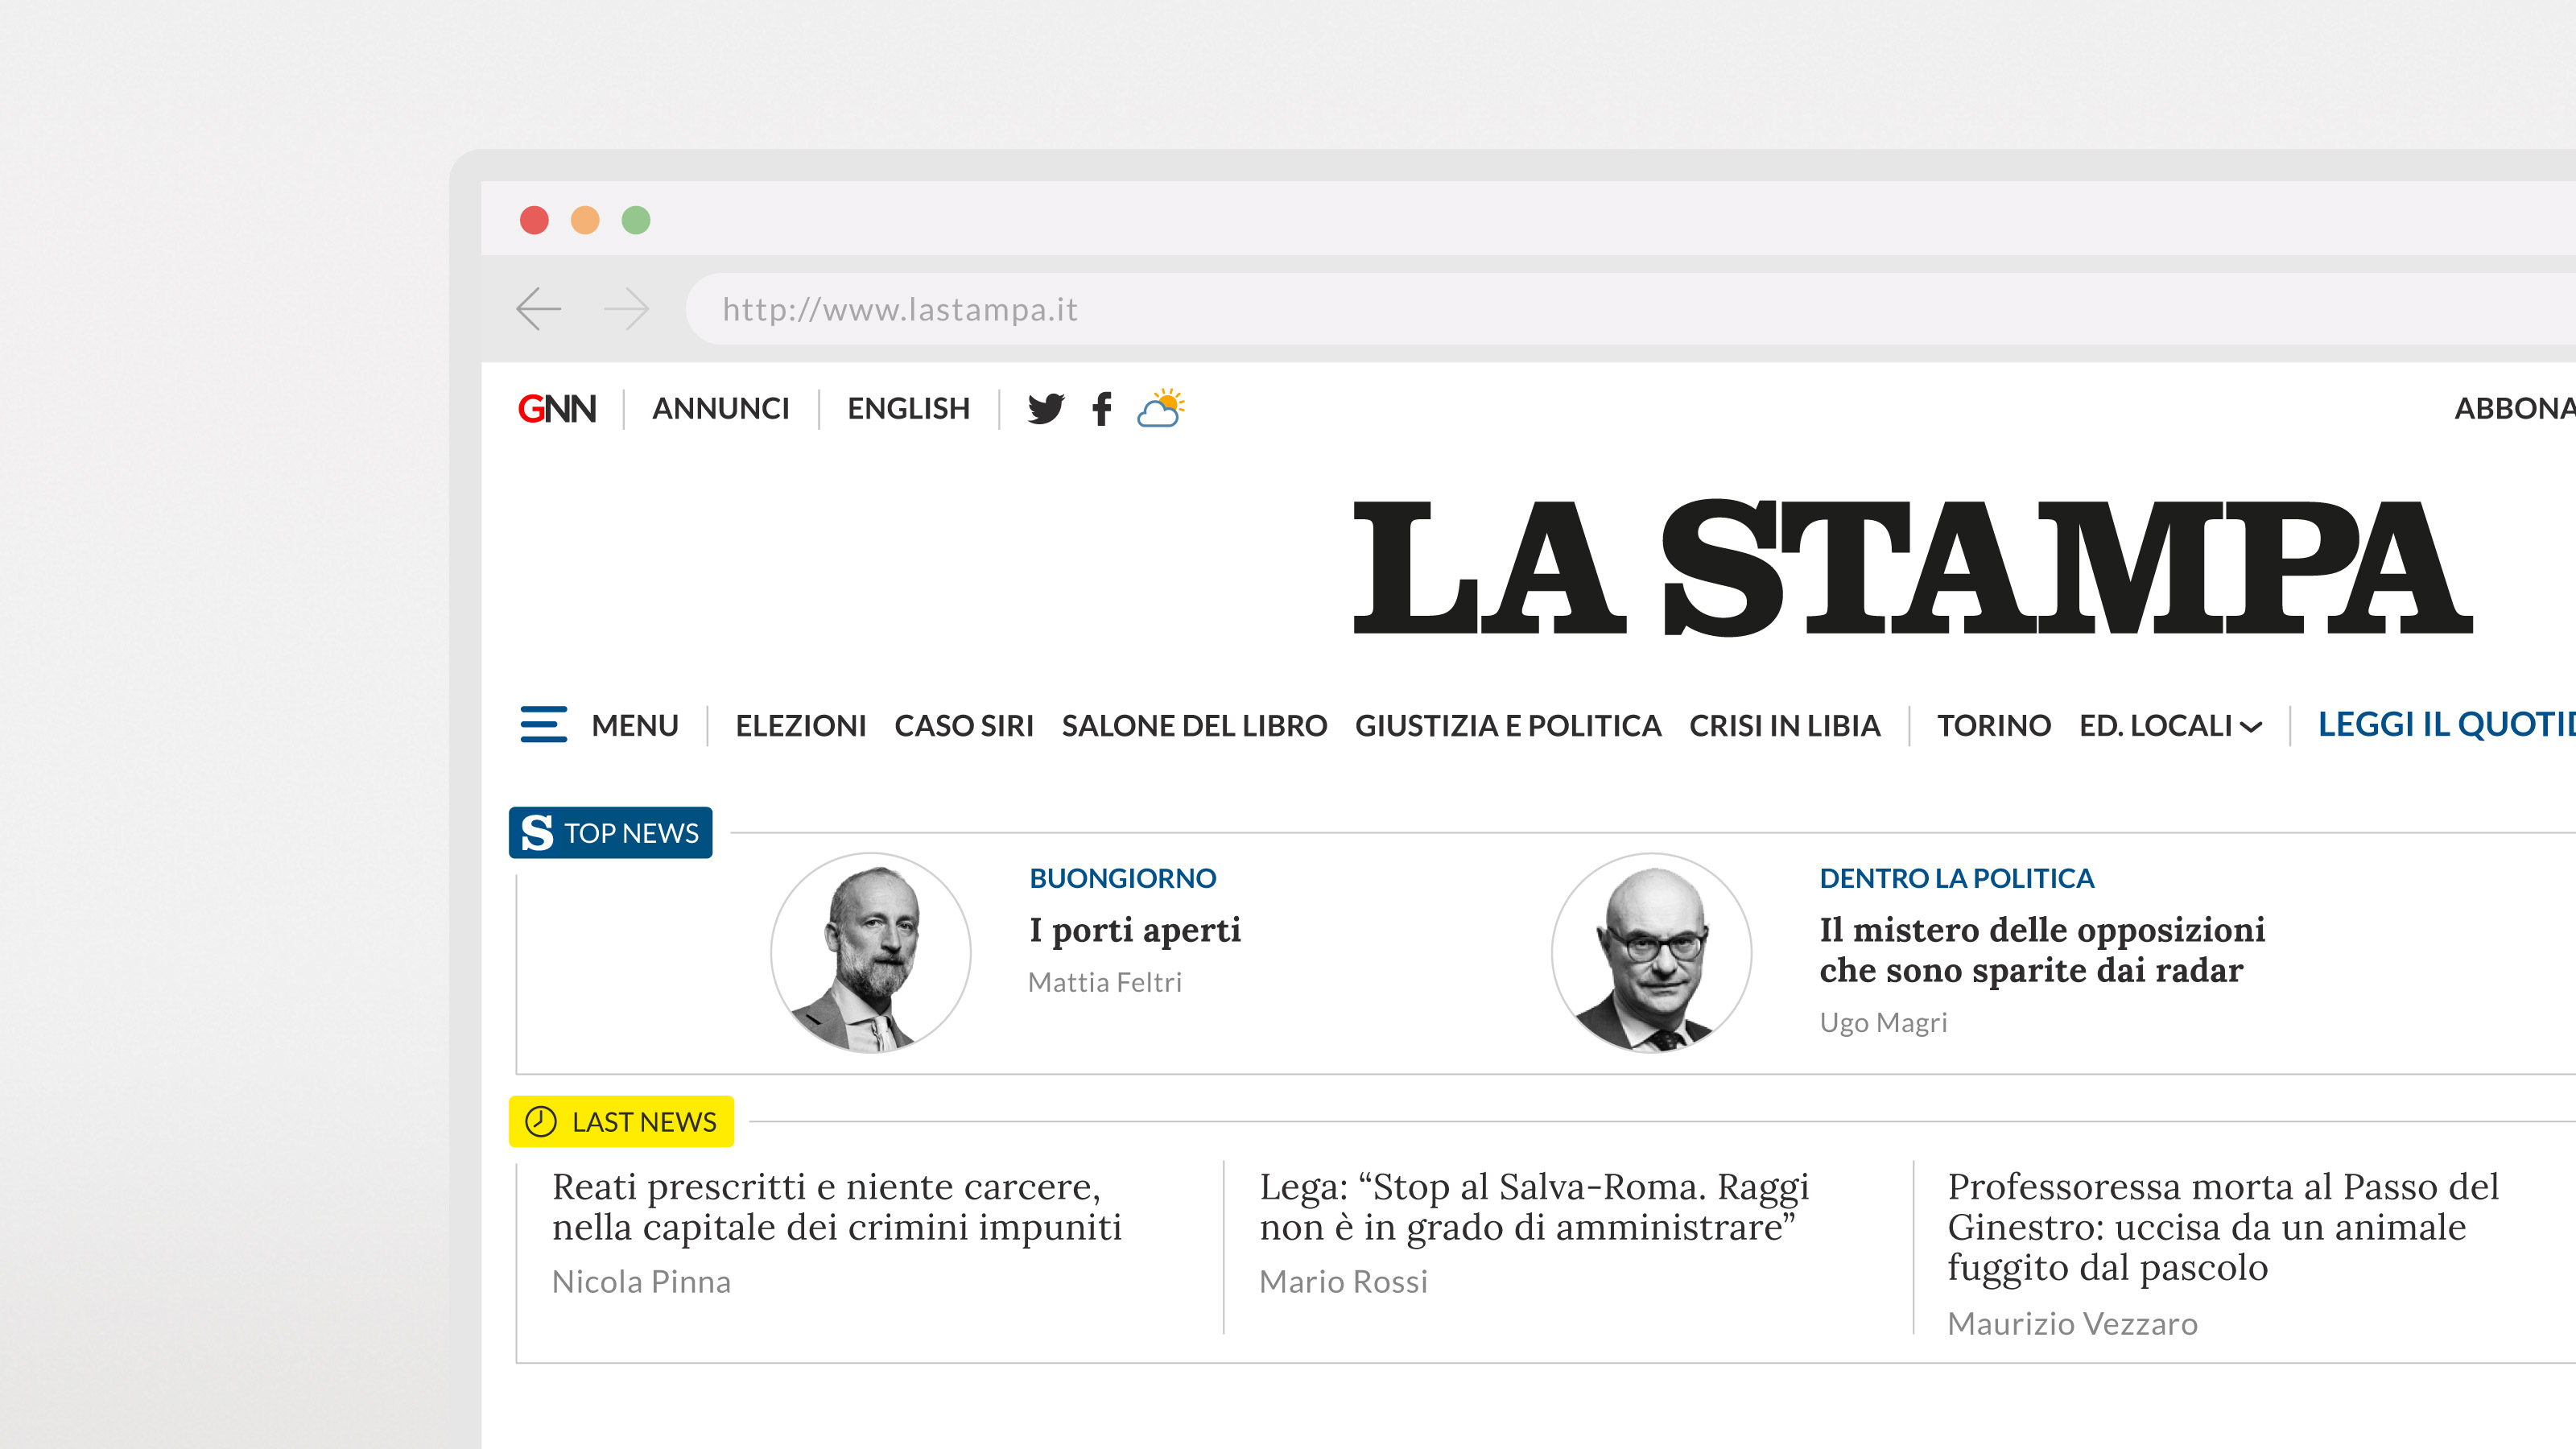
Task: Go to CASO SIRI section
Action: (964, 725)
